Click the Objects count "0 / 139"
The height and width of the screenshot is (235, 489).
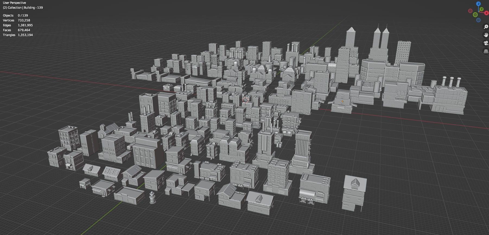(23, 15)
